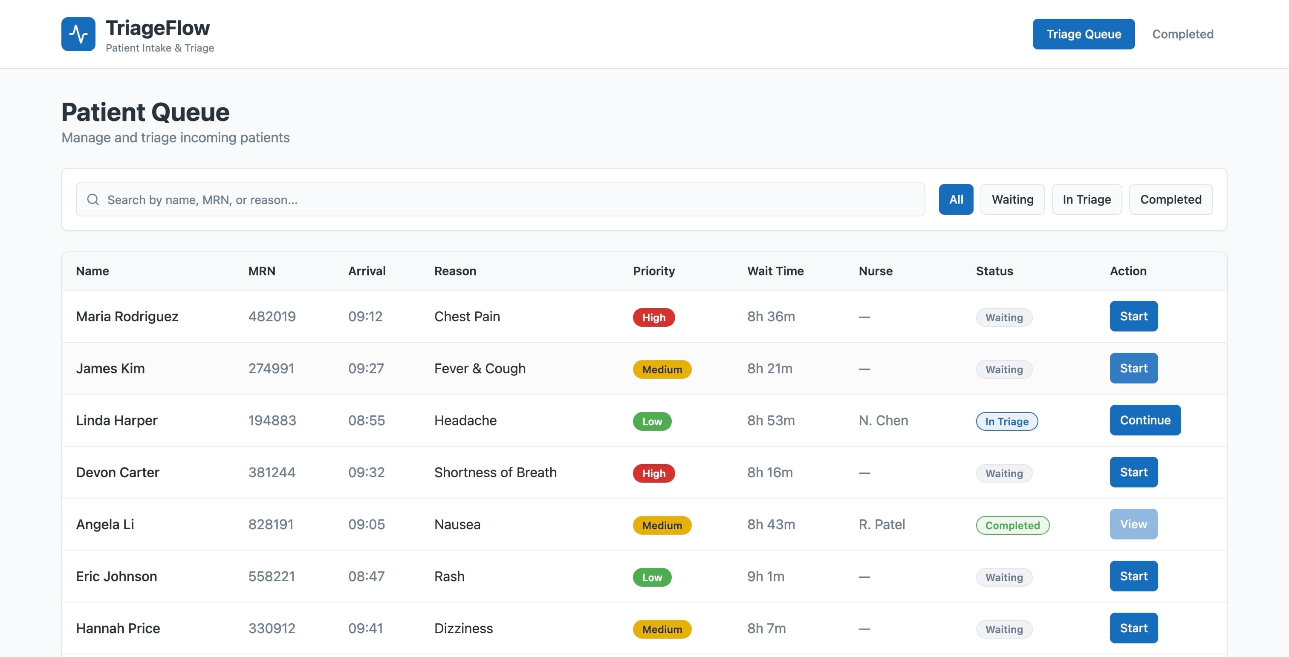View Angela Li's completed record

pyautogui.click(x=1133, y=524)
